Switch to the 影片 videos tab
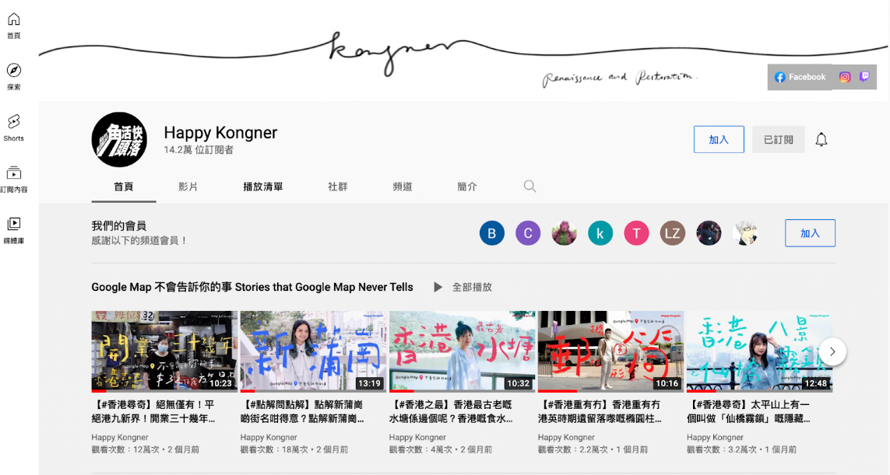The width and height of the screenshot is (890, 475). click(x=188, y=187)
